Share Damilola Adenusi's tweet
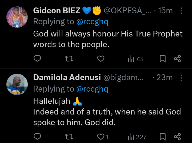 [x=177, y=137]
